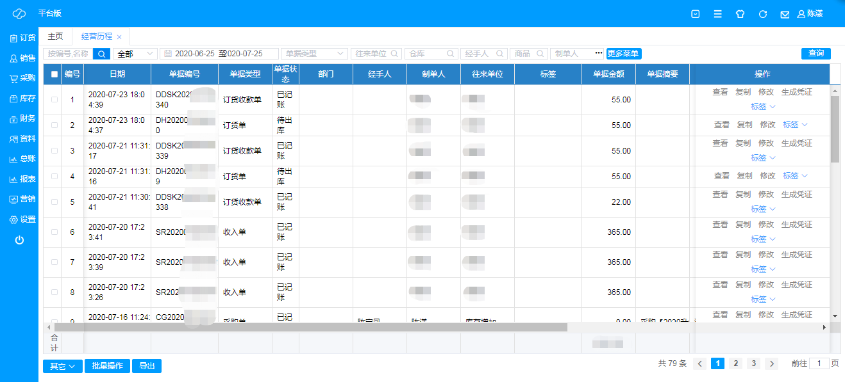Click the 导出 button
The height and width of the screenshot is (382, 845).
[x=146, y=366]
